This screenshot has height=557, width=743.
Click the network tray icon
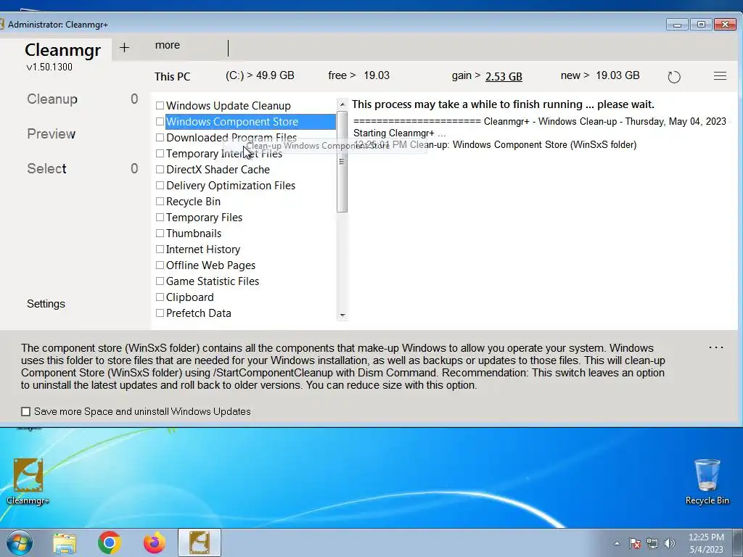tap(652, 543)
